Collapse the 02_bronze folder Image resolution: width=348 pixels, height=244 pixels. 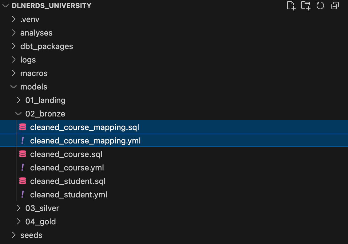pyautogui.click(x=19, y=114)
